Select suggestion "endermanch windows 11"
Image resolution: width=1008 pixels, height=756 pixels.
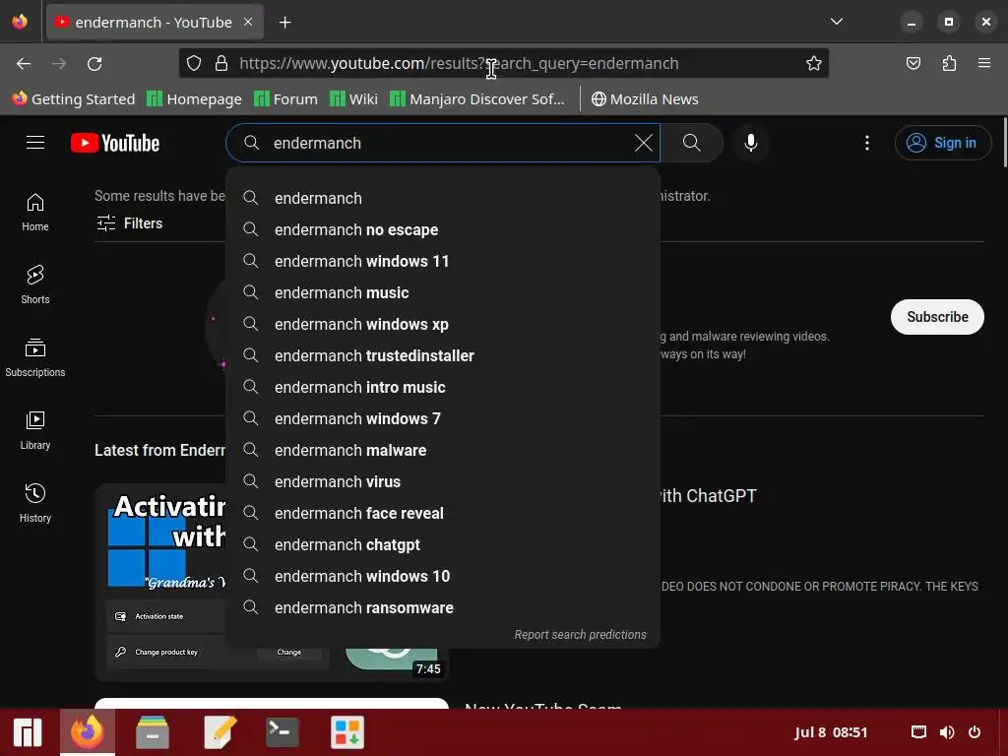(x=443, y=261)
